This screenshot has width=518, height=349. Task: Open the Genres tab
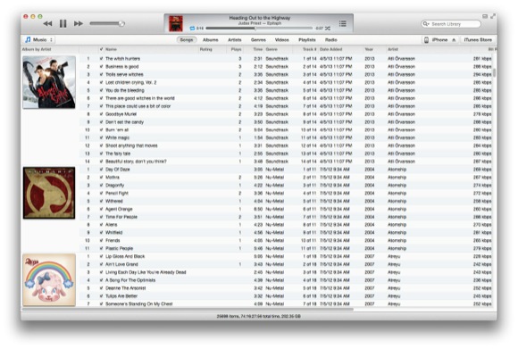[x=258, y=39]
